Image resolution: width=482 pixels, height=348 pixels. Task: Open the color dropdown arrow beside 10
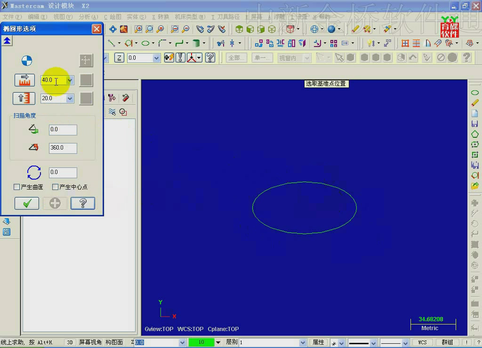tap(218, 342)
